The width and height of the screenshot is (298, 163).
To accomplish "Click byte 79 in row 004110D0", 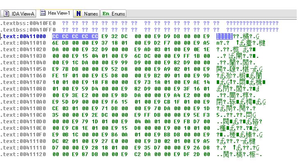I will pyautogui.click(x=85, y=122).
